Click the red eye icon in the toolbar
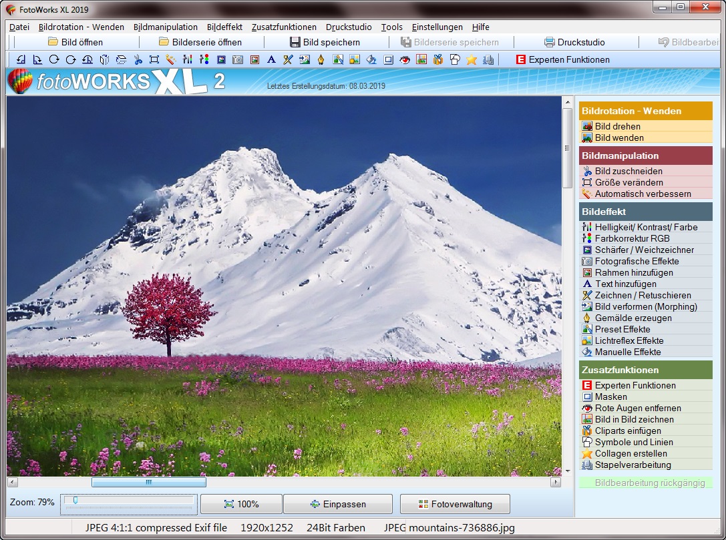Image resolution: width=726 pixels, height=540 pixels. (x=405, y=59)
